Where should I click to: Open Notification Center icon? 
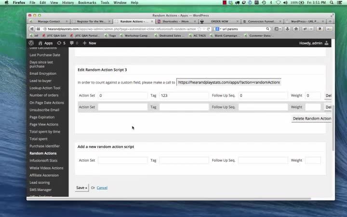pyautogui.click(x=339, y=3)
